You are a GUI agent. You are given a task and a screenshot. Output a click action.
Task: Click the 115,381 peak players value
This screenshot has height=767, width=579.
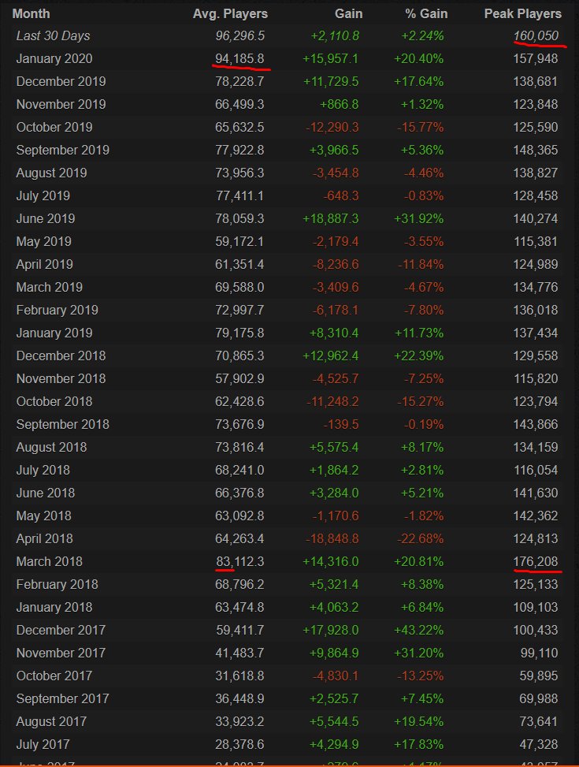(536, 242)
